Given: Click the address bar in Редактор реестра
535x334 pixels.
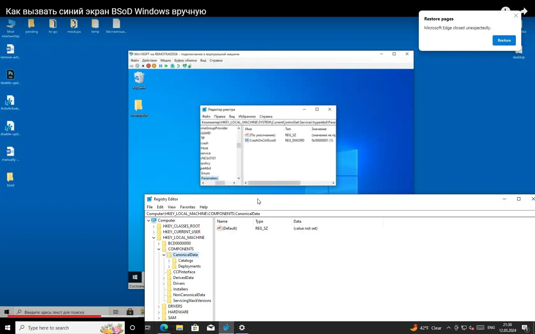Looking at the screenshot, I should (x=268, y=122).
